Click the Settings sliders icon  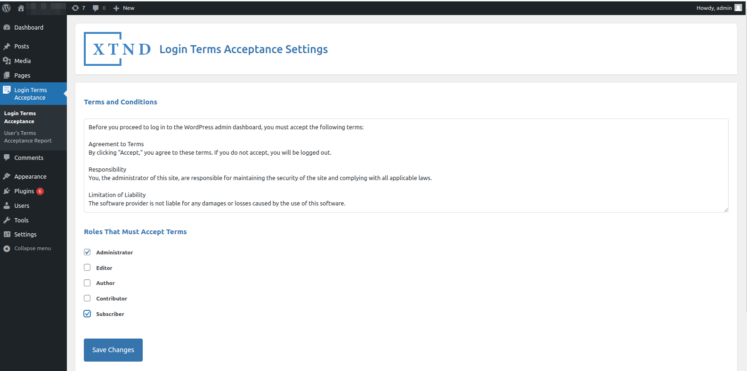(x=7, y=234)
